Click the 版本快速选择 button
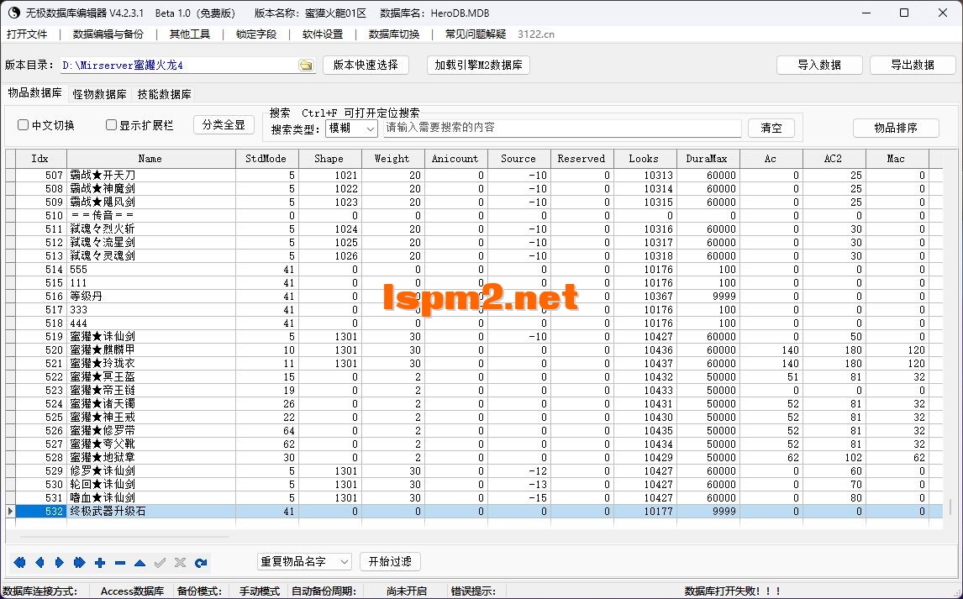 [366, 65]
